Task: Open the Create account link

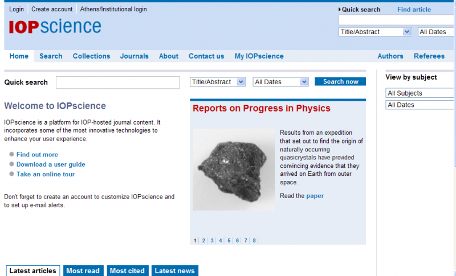Action: click(x=52, y=9)
